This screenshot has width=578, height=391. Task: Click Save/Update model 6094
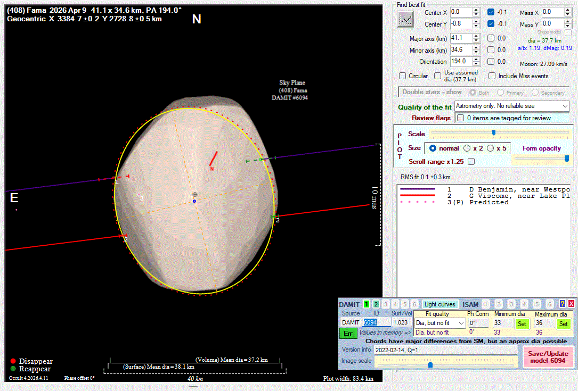tap(548, 357)
